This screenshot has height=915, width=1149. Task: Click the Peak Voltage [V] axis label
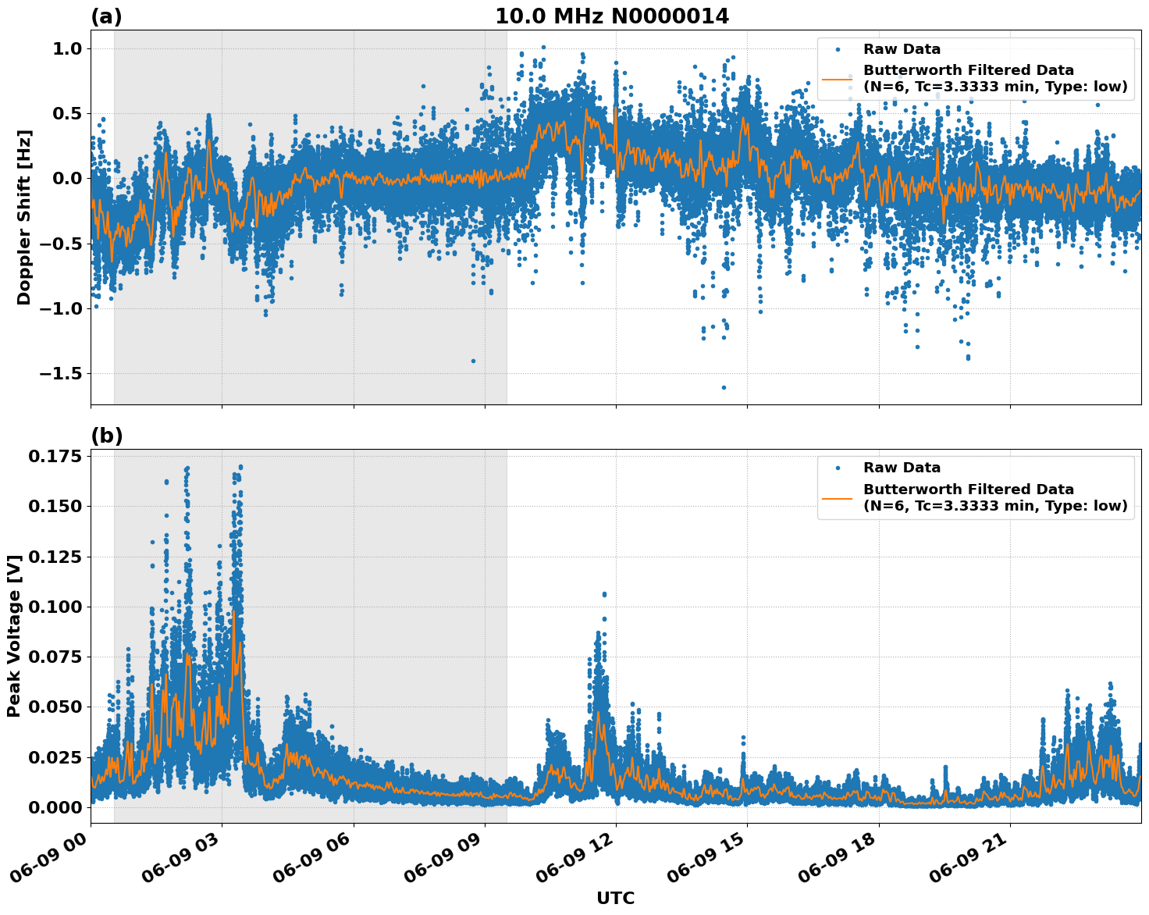(x=15, y=630)
